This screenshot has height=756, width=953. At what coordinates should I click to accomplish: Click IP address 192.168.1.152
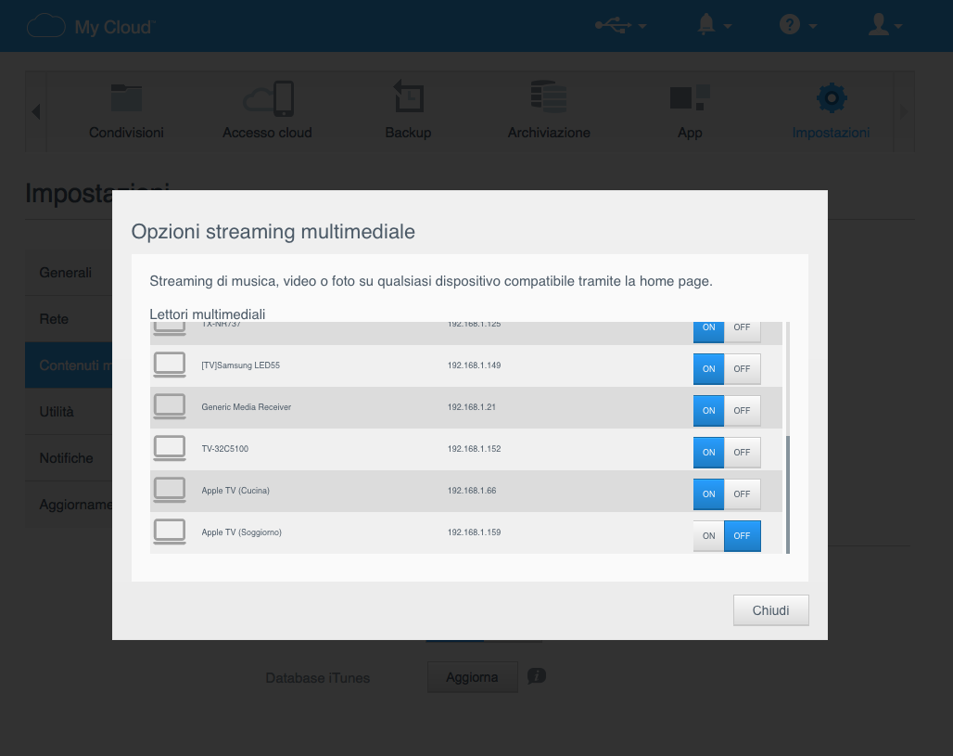click(474, 449)
